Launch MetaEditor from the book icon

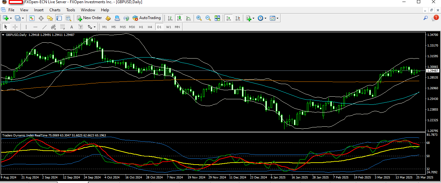(x=108, y=18)
